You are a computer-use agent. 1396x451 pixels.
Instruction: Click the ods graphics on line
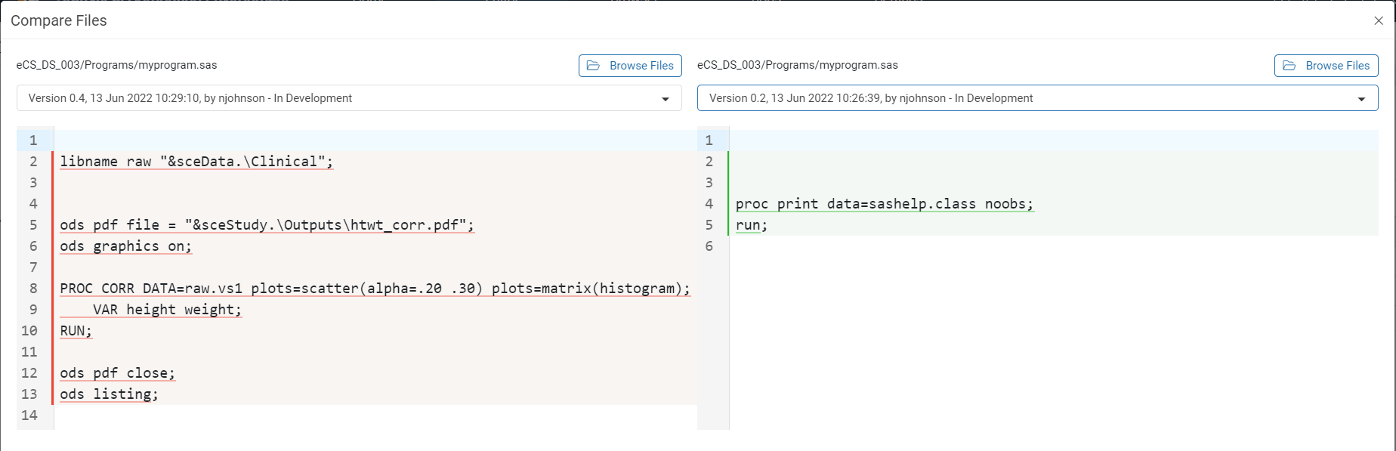tap(125, 246)
